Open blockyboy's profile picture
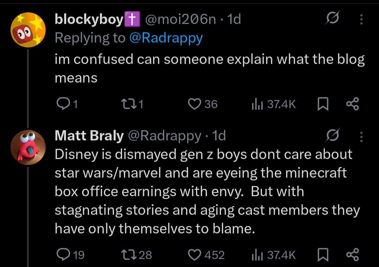 [28, 29]
